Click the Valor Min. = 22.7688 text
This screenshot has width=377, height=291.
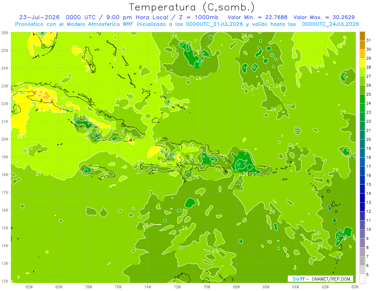click(x=258, y=17)
